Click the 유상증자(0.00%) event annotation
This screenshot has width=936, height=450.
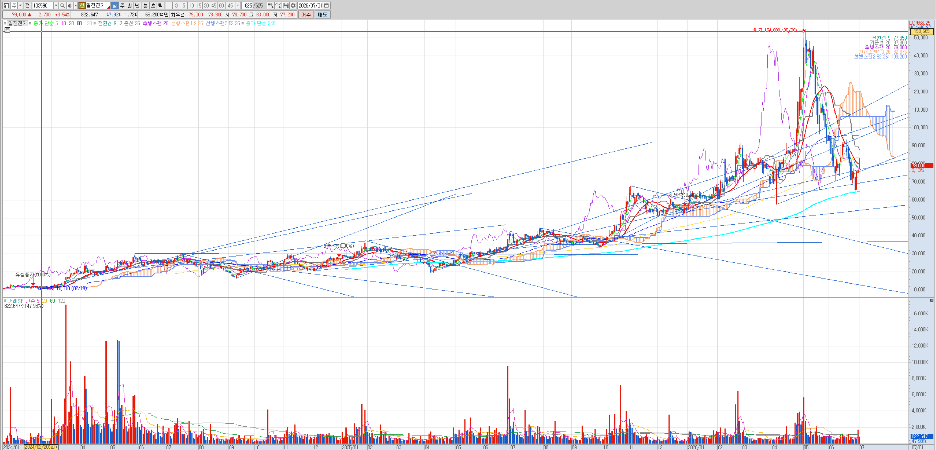(33, 275)
